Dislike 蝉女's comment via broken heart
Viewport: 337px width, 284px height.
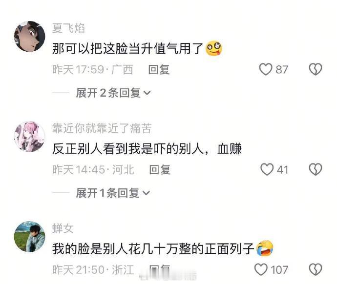[316, 270]
